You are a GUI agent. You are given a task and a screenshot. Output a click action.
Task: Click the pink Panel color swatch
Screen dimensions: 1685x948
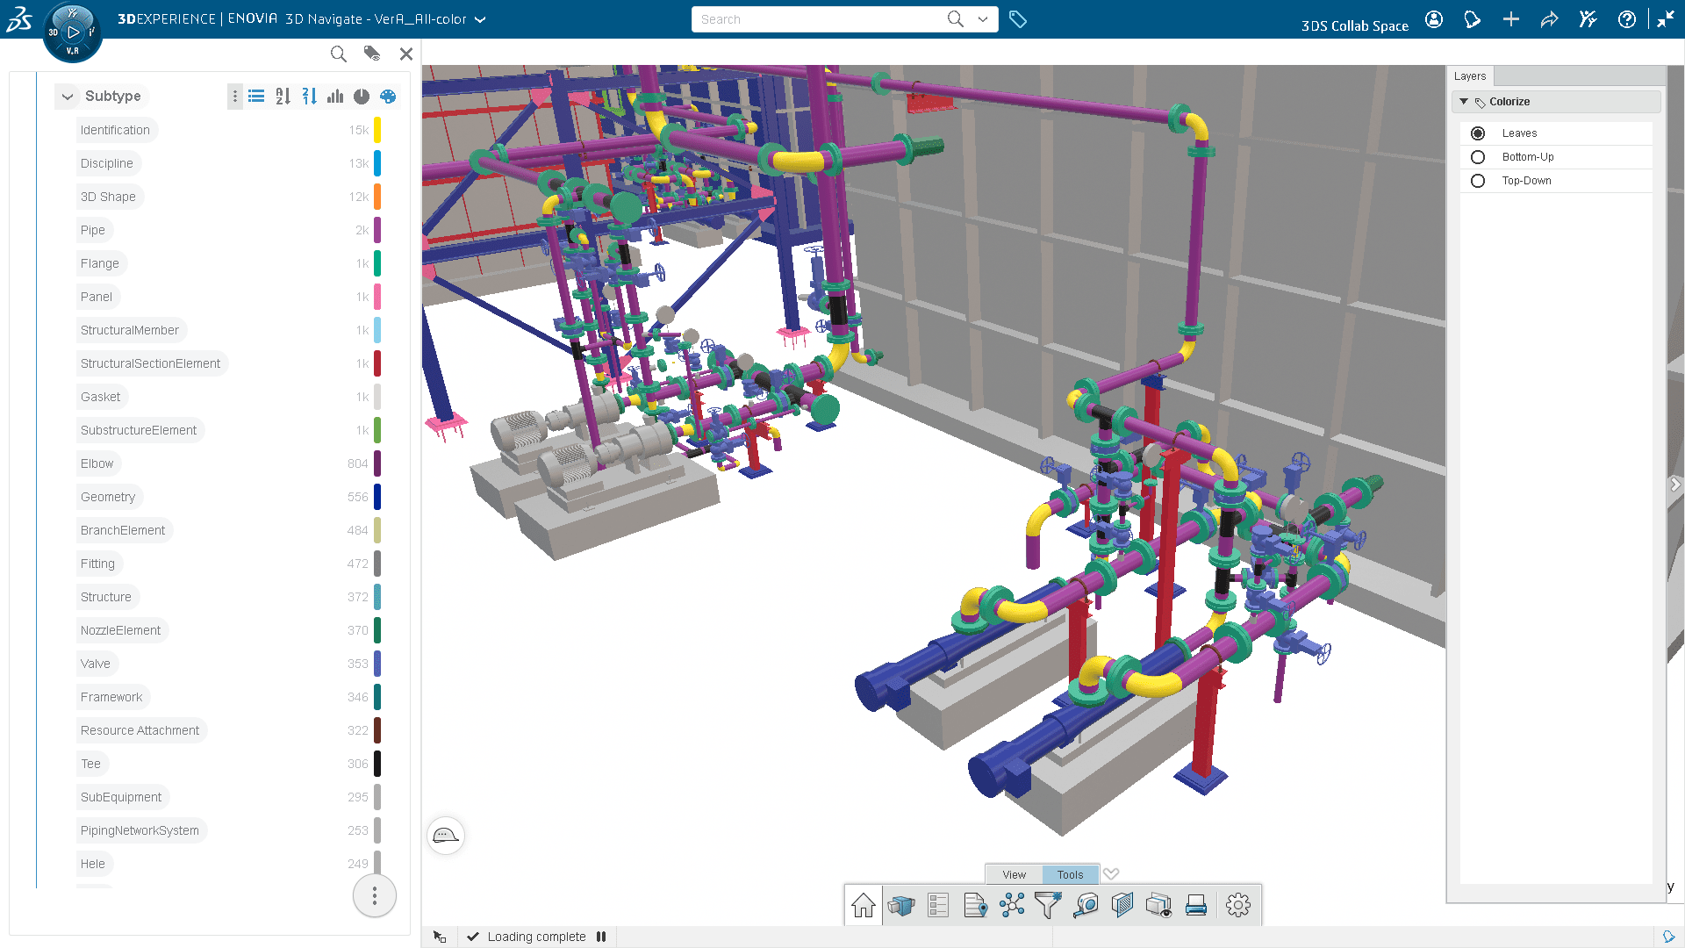click(377, 297)
